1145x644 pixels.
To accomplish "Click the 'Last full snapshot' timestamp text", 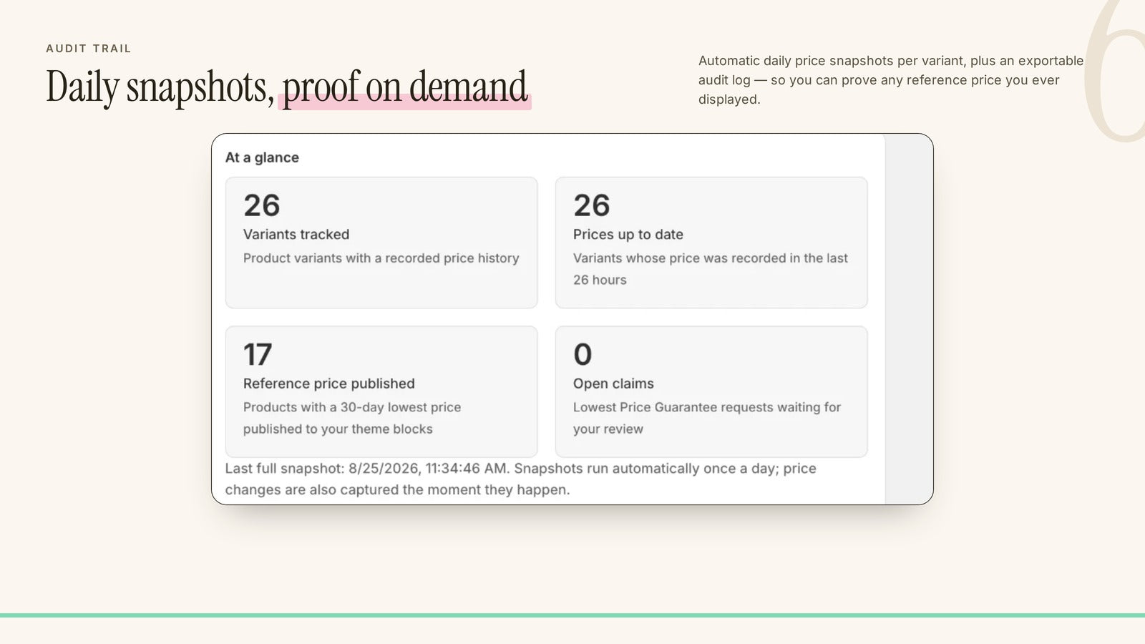I will point(520,479).
